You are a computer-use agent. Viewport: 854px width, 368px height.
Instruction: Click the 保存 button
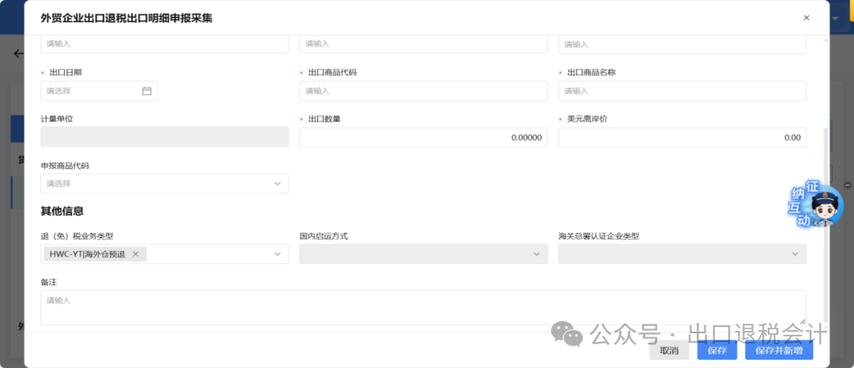pyautogui.click(x=716, y=351)
